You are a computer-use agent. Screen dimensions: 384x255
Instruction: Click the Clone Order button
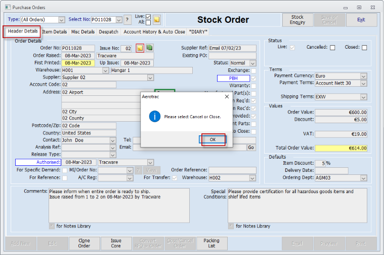click(84, 243)
